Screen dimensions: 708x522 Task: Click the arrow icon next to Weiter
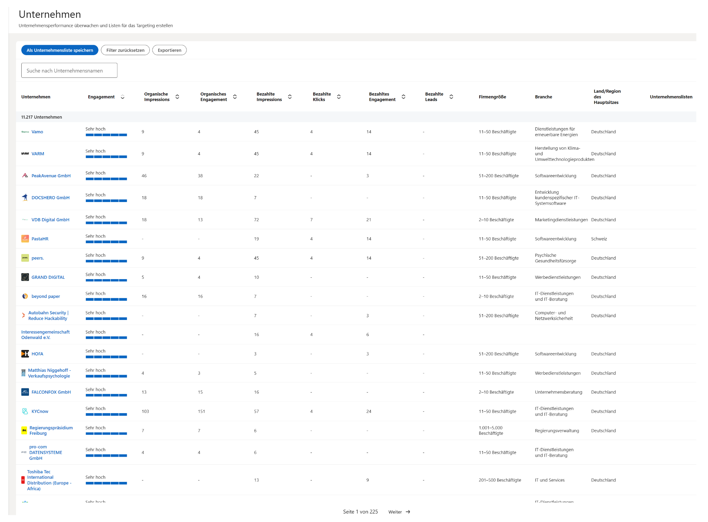(408, 512)
